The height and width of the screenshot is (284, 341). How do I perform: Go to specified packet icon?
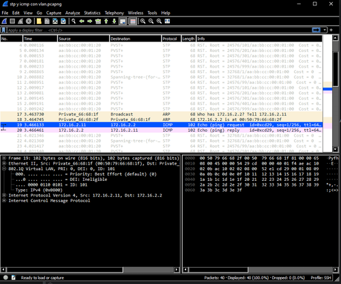(98, 21)
